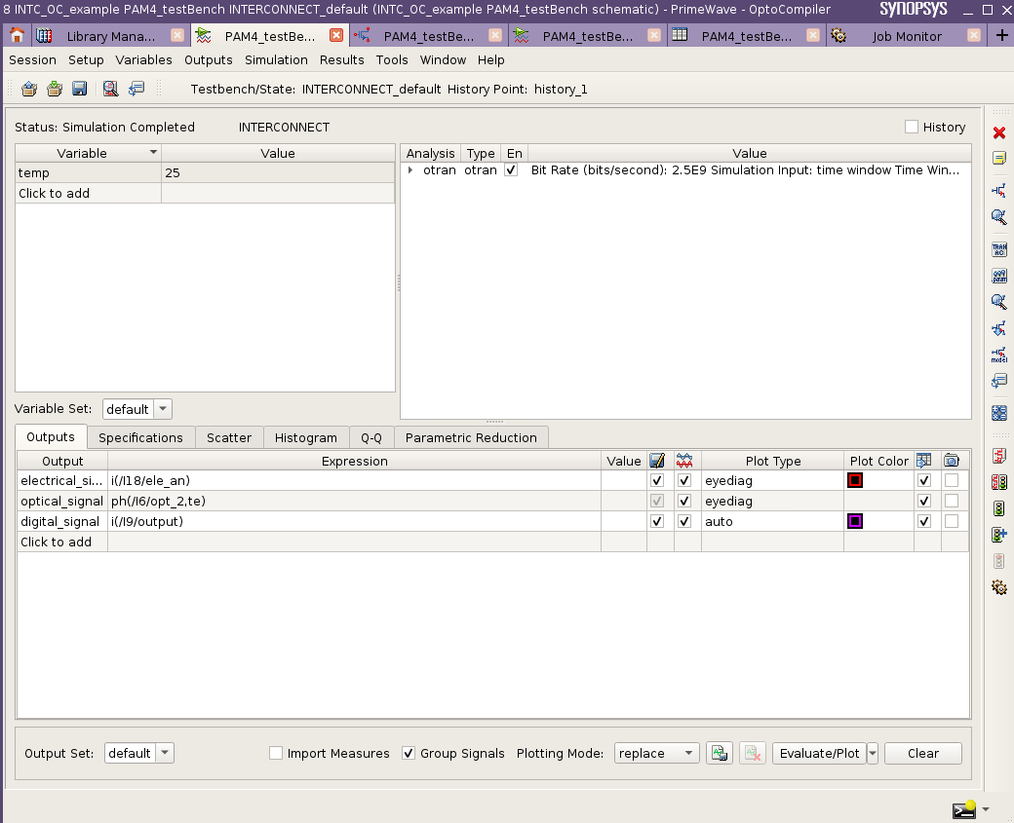Open the Evaluate/Plot arrow dropdown
Screen dimensions: 1014x823
[x=873, y=753]
